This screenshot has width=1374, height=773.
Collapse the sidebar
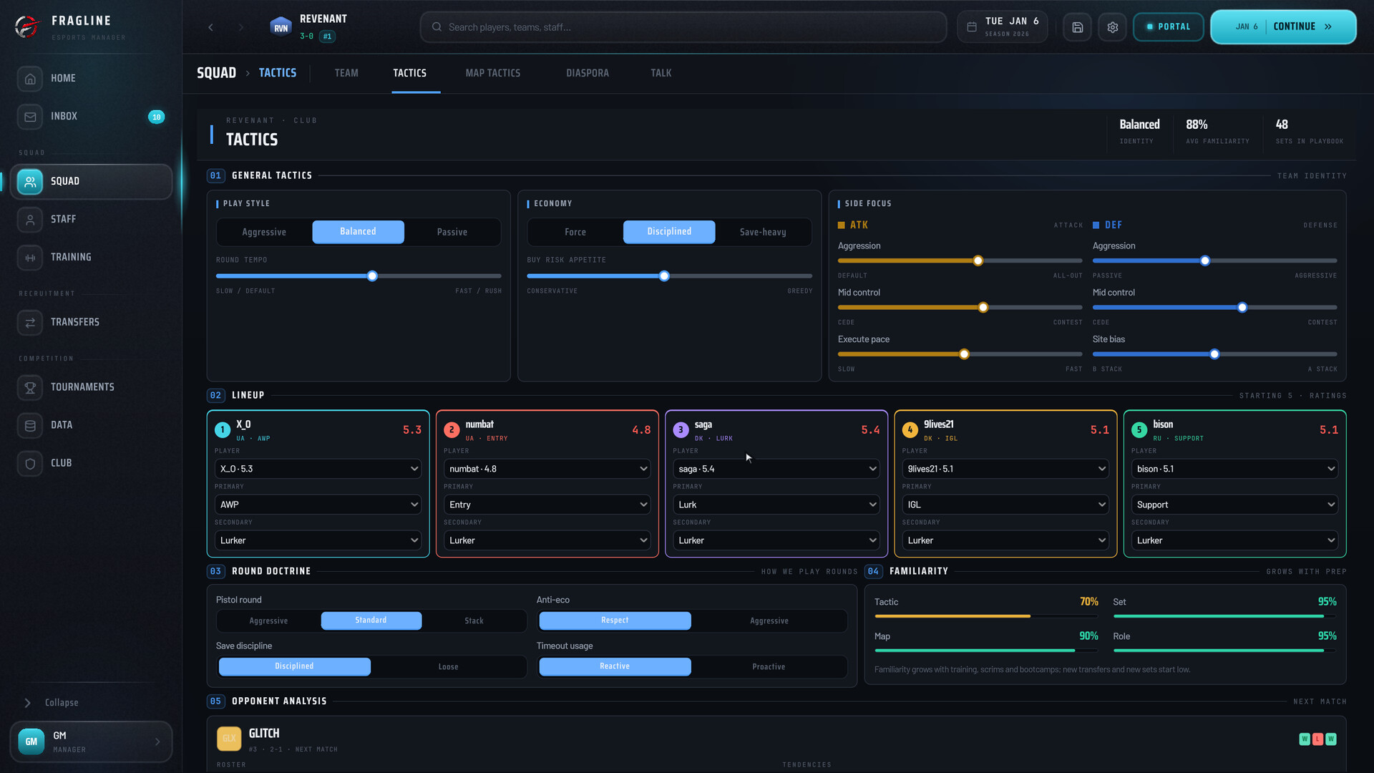click(52, 703)
